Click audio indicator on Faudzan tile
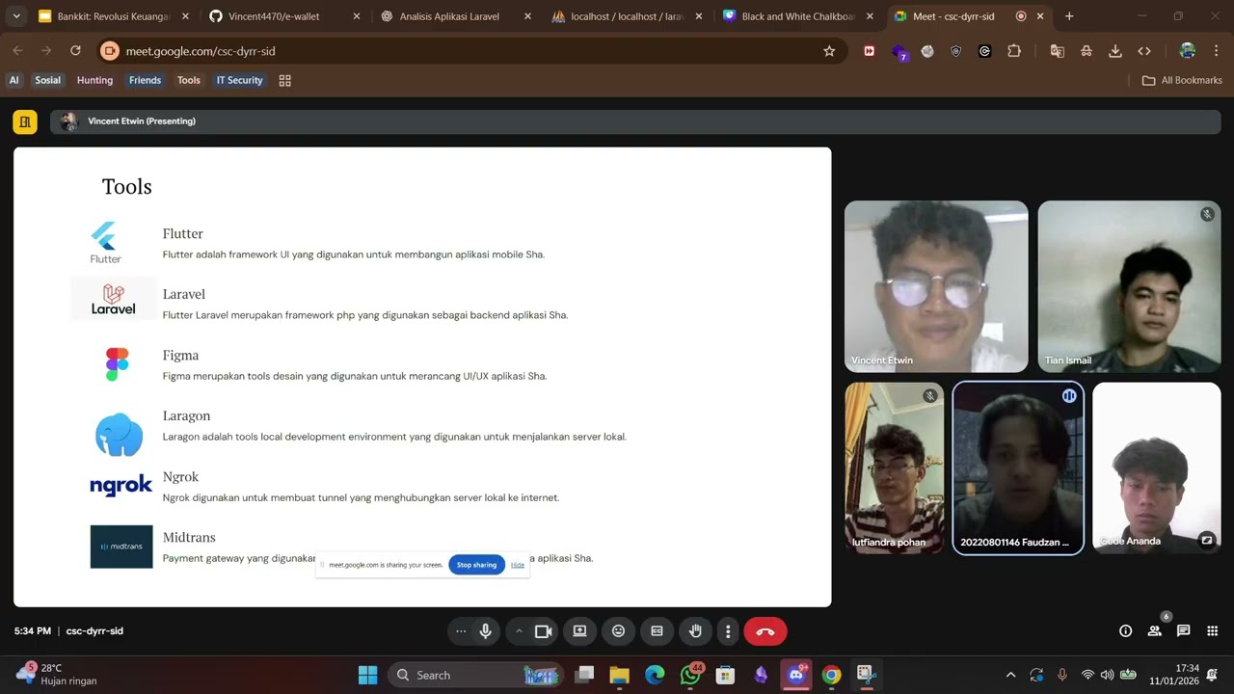This screenshot has width=1234, height=694. point(1069,396)
